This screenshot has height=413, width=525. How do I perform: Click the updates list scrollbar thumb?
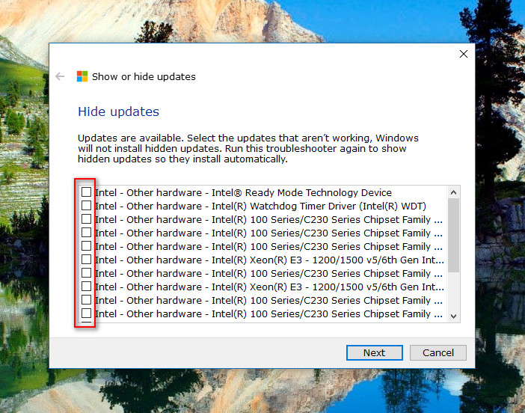click(x=454, y=235)
